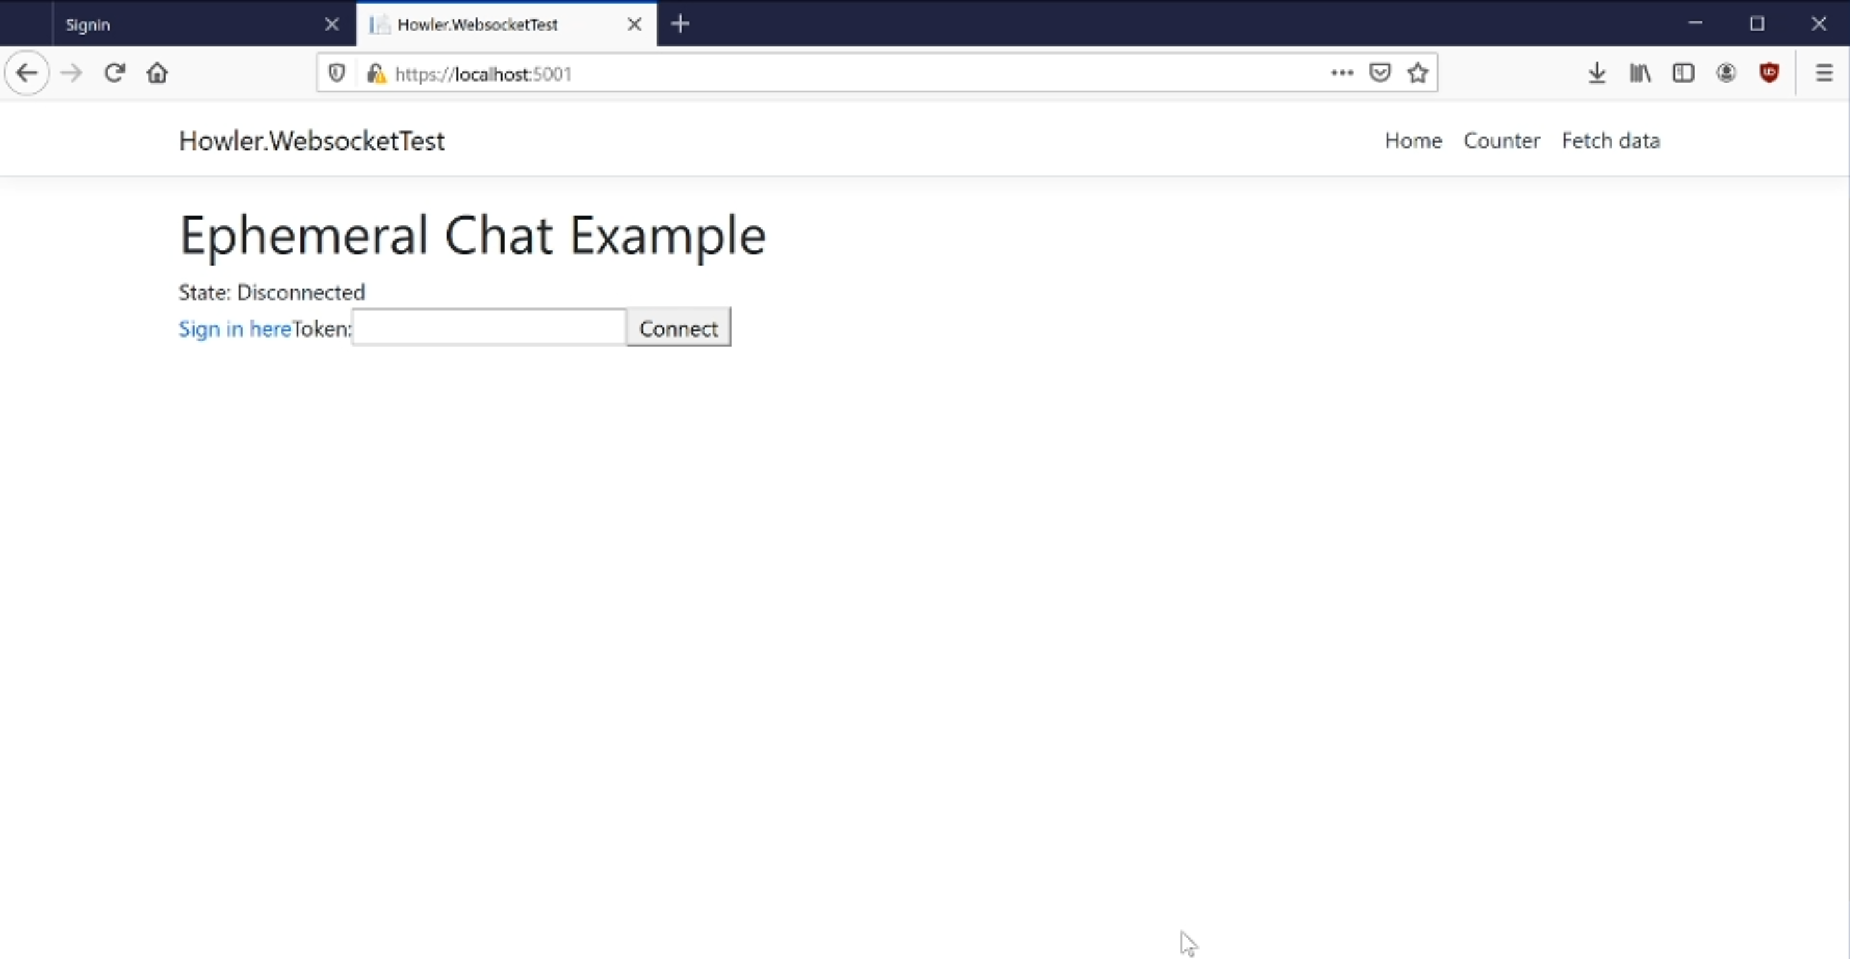The height and width of the screenshot is (959, 1850).
Task: Click the Token input field
Action: pos(490,328)
